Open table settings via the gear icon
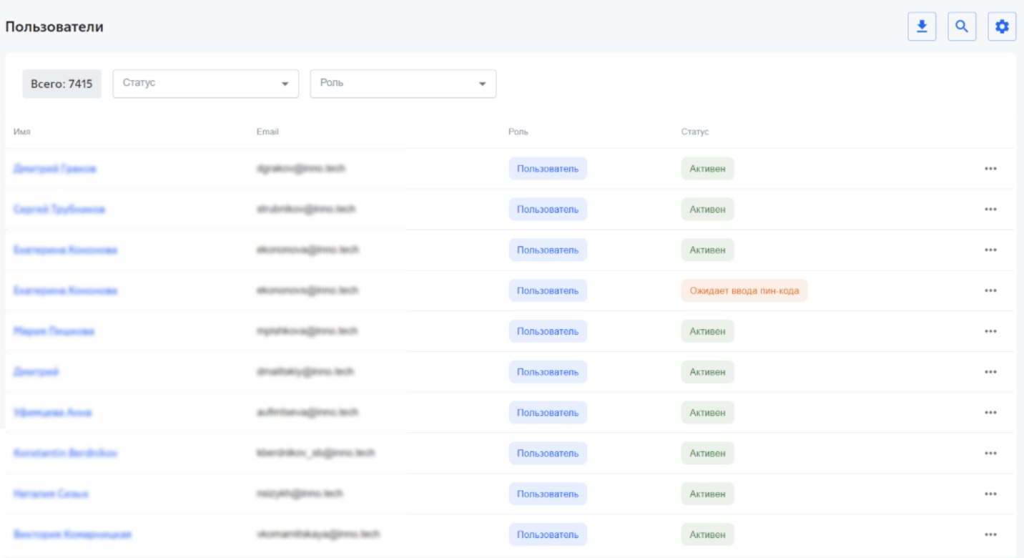Viewport: 1024px width, 558px height. 1002,27
